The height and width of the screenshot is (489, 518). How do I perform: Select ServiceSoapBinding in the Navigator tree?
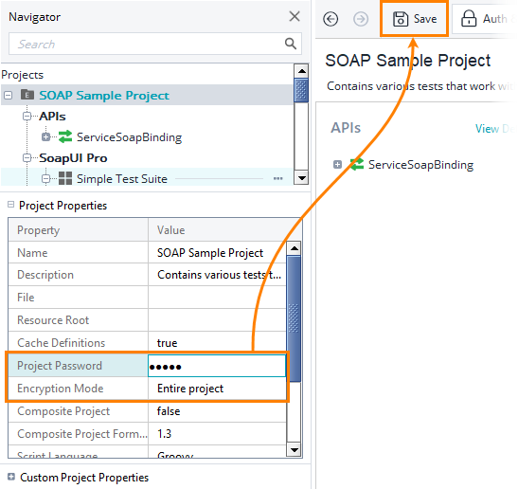coord(129,137)
